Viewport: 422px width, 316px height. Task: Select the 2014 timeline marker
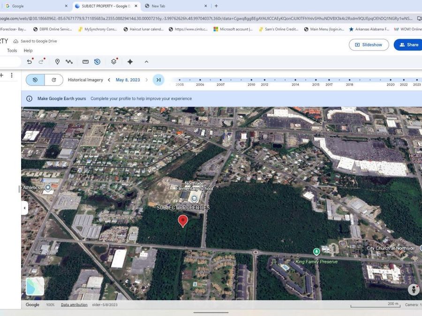[295, 80]
